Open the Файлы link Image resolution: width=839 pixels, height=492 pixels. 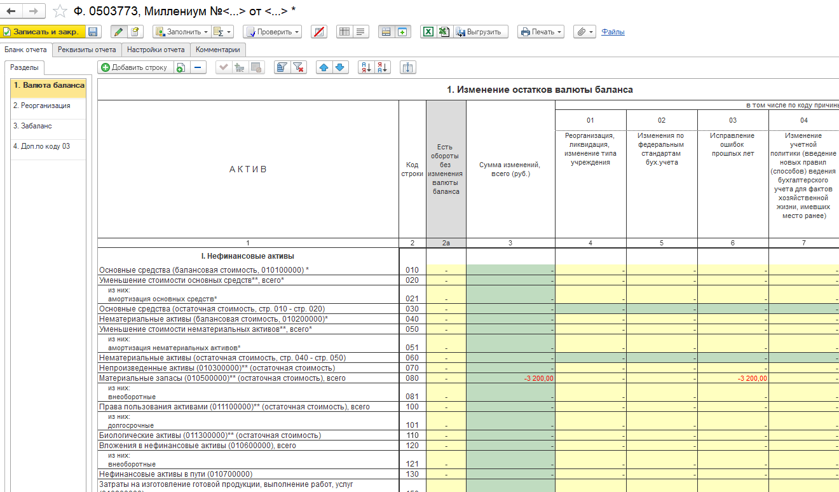click(613, 32)
